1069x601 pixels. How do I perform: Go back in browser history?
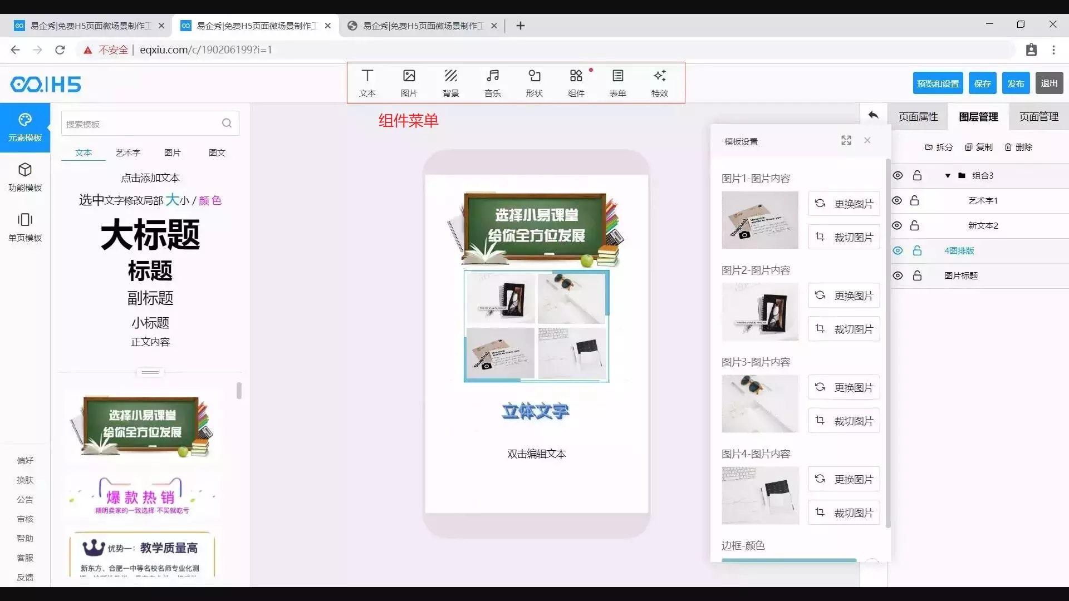pos(15,50)
